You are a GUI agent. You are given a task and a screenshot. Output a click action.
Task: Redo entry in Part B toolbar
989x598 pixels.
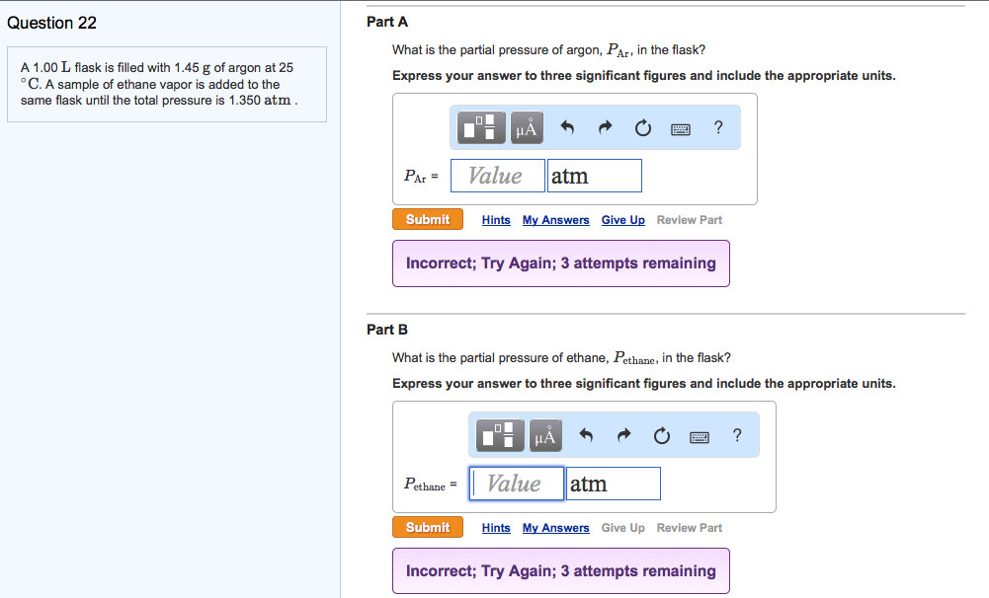pyautogui.click(x=623, y=435)
